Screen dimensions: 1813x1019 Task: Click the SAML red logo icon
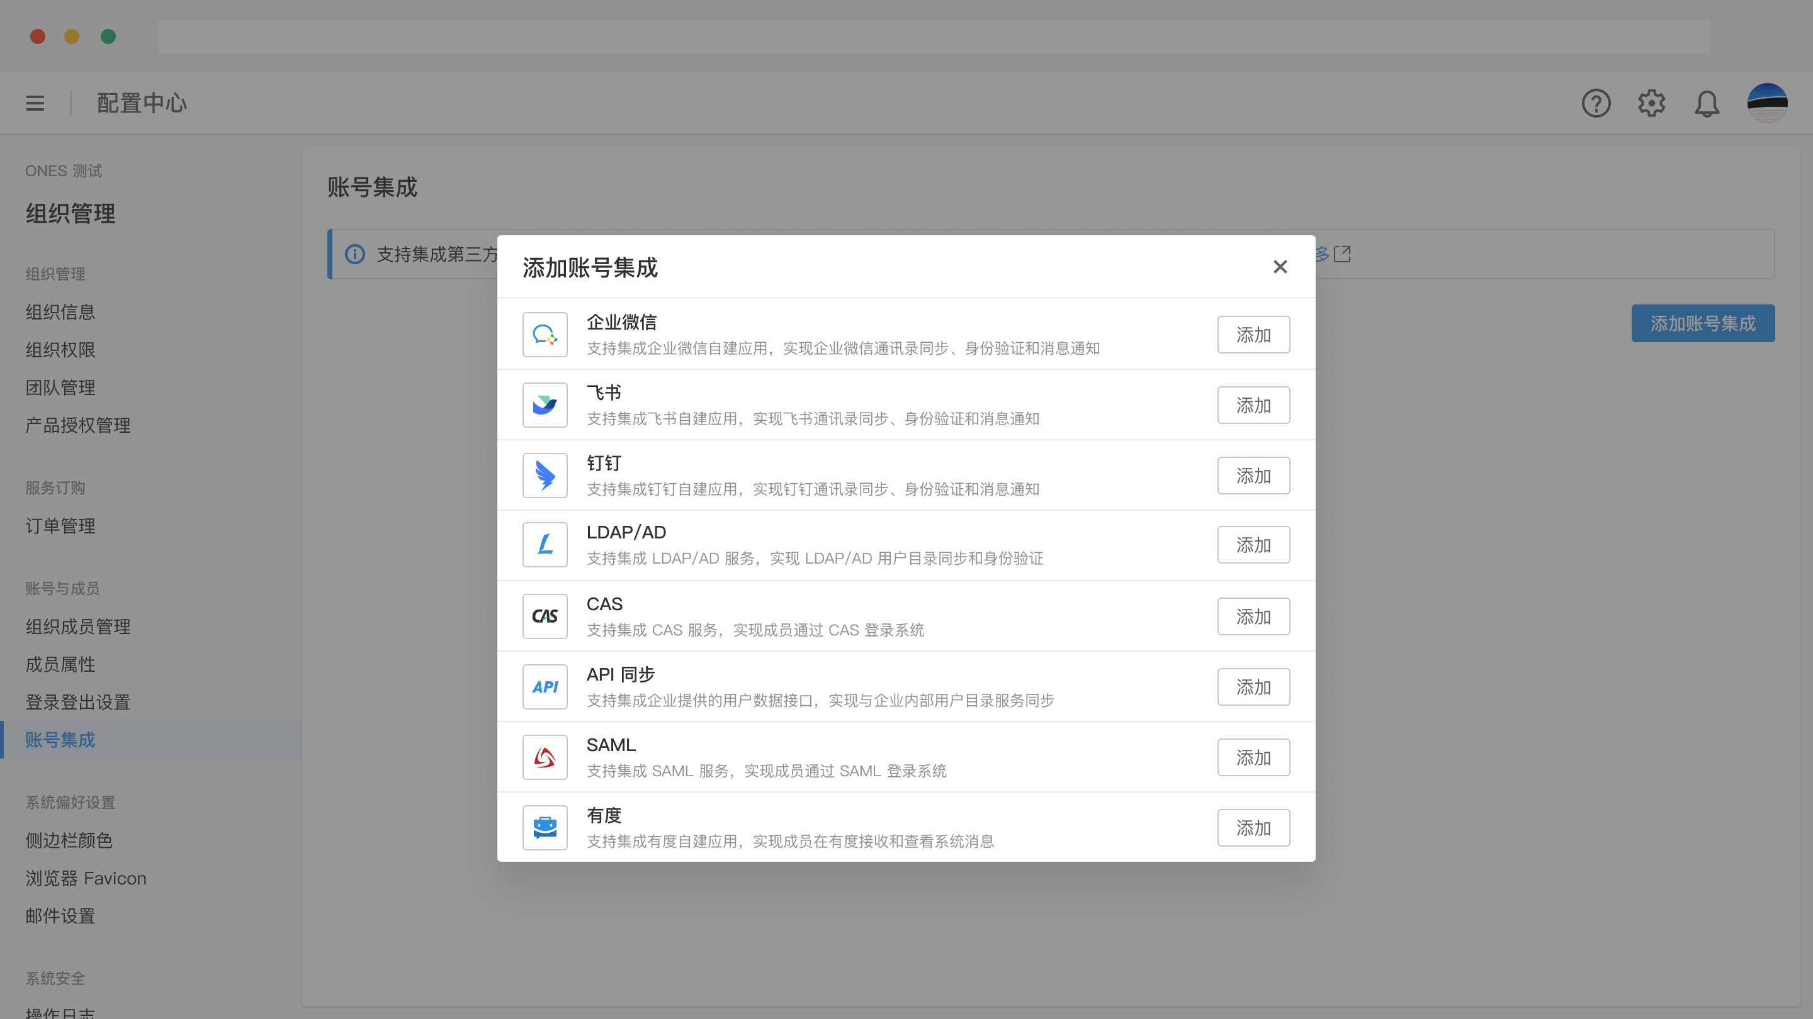545,757
